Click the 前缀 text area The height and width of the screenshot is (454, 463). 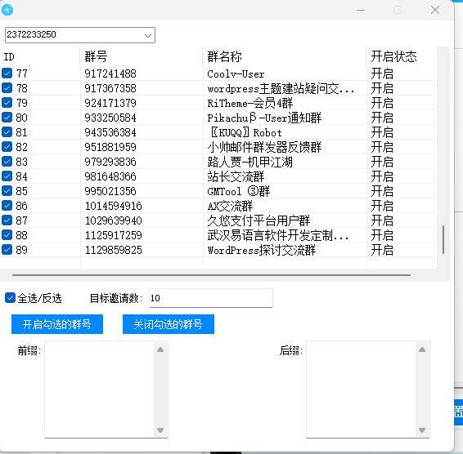point(100,389)
